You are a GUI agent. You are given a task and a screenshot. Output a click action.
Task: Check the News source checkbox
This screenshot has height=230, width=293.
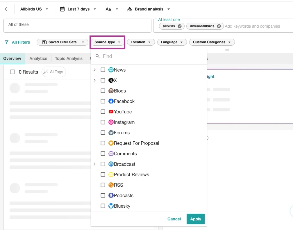tap(103, 70)
